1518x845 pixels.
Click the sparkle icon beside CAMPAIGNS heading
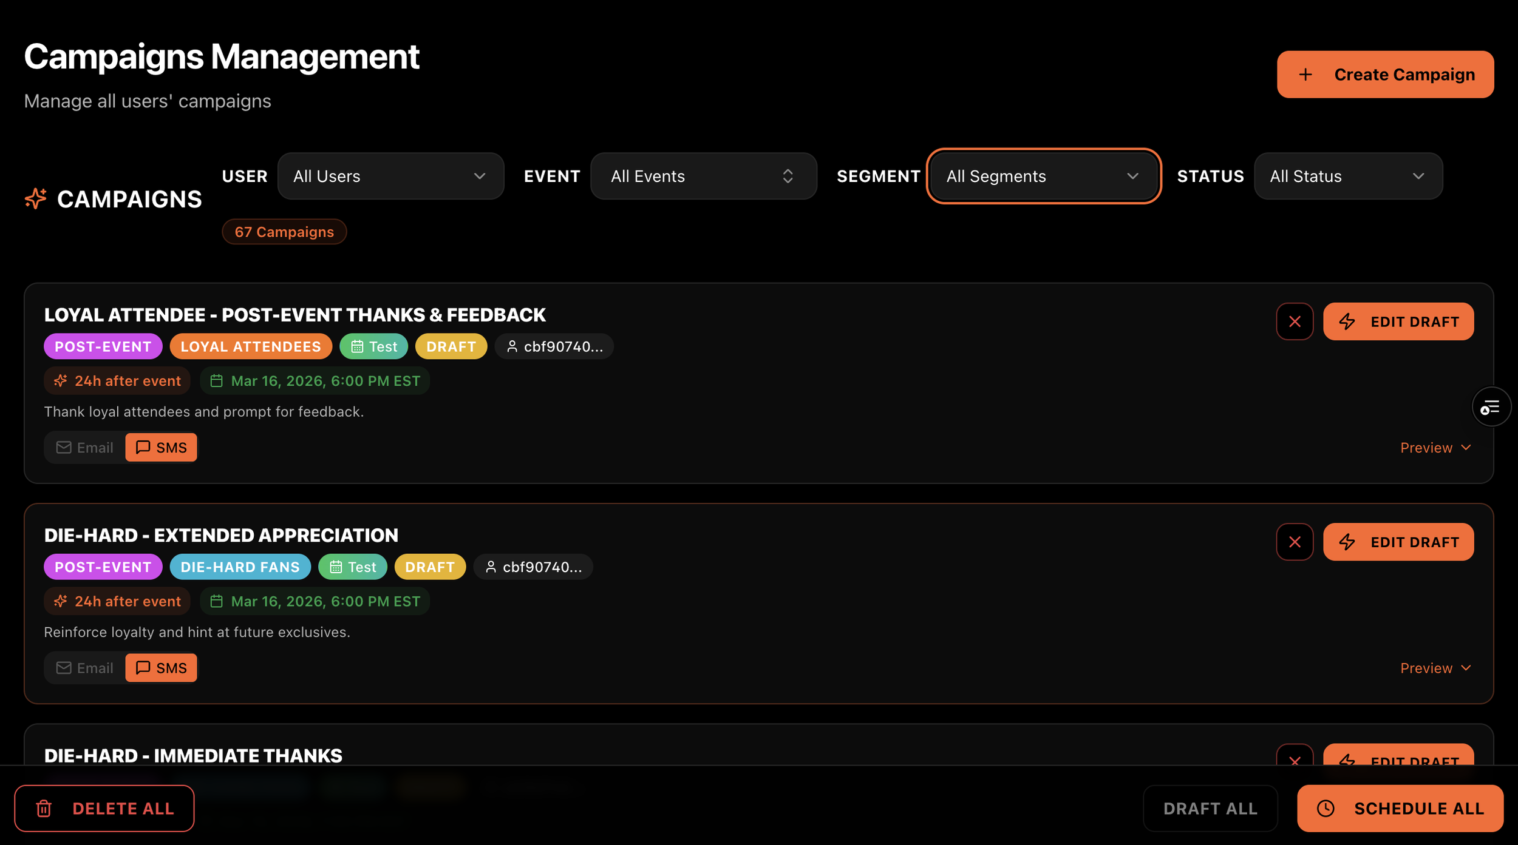(36, 199)
